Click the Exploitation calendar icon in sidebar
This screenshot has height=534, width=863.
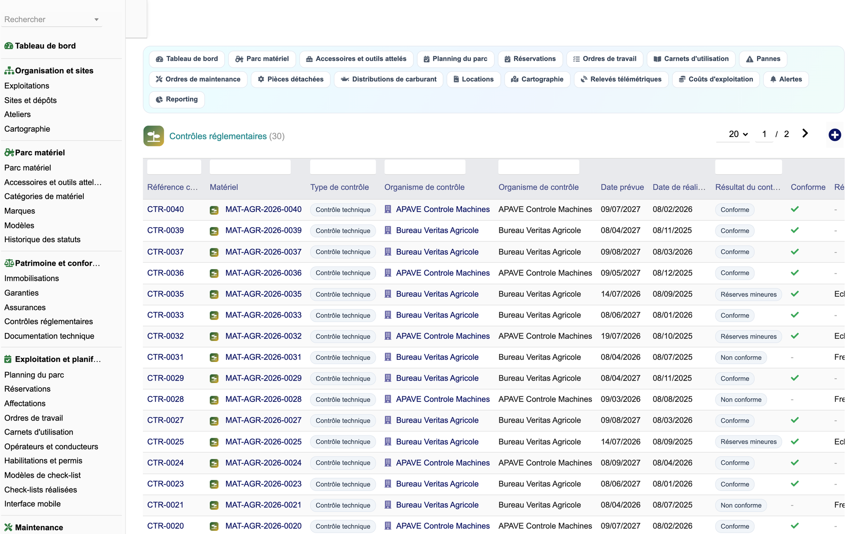pyautogui.click(x=8, y=359)
